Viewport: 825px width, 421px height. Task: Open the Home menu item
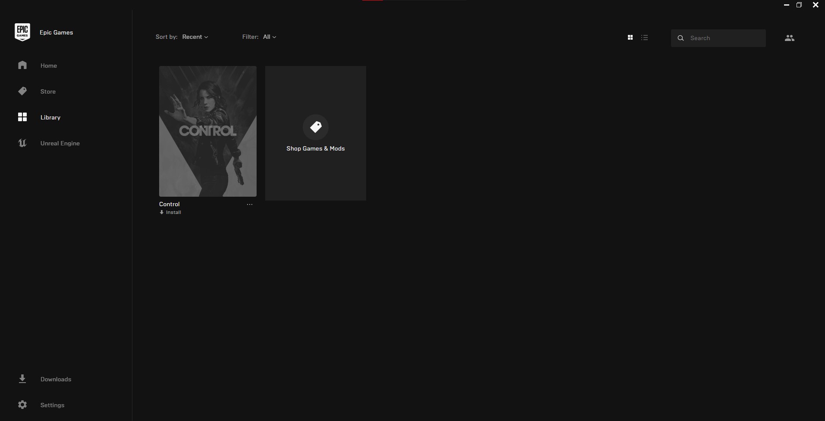point(49,66)
